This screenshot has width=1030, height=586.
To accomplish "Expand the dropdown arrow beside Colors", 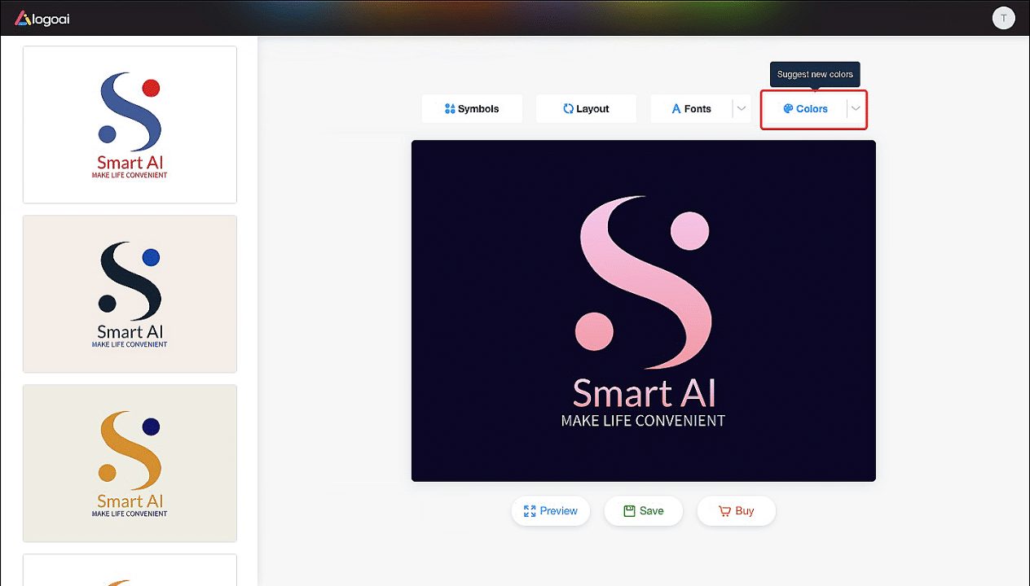I will [x=856, y=109].
